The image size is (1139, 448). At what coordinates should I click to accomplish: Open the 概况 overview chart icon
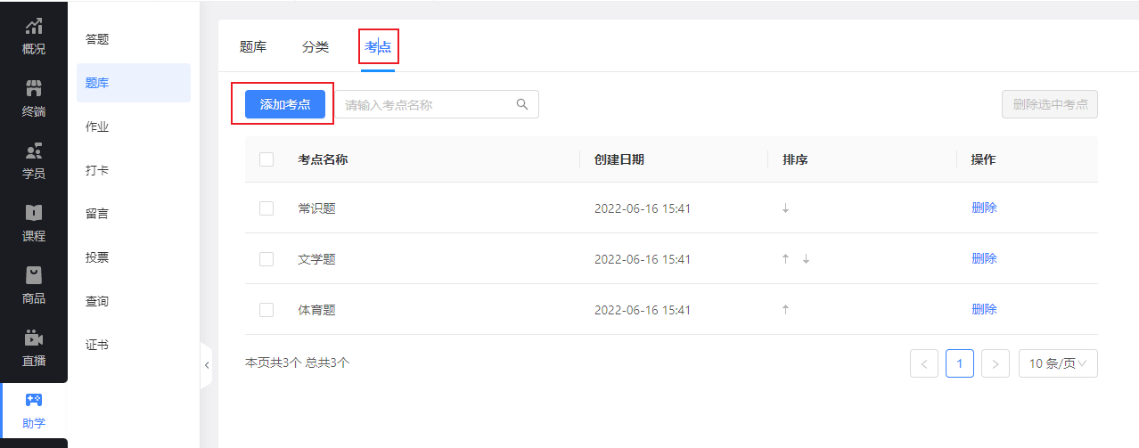point(34,26)
